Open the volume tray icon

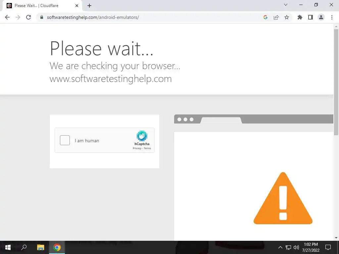[x=296, y=247]
